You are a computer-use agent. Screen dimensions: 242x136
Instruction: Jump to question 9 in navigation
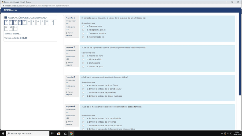click(43, 23)
